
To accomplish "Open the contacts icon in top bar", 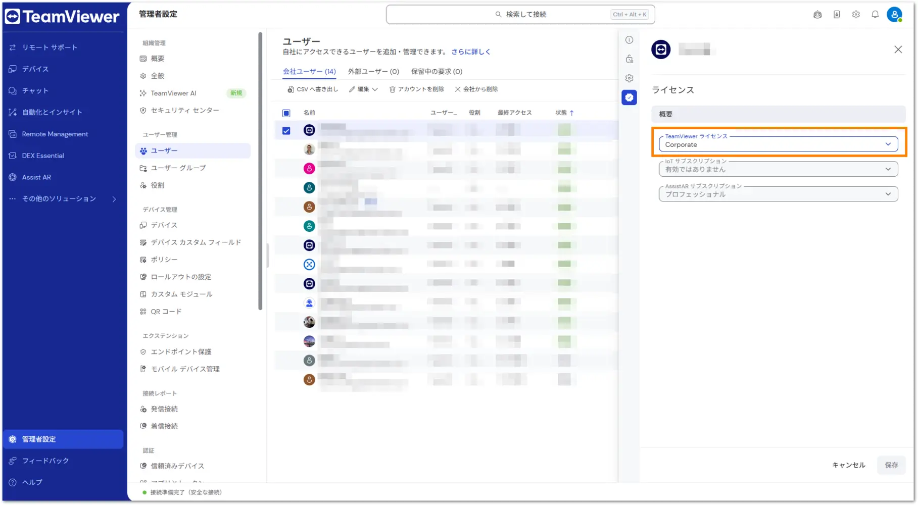I will pos(837,15).
